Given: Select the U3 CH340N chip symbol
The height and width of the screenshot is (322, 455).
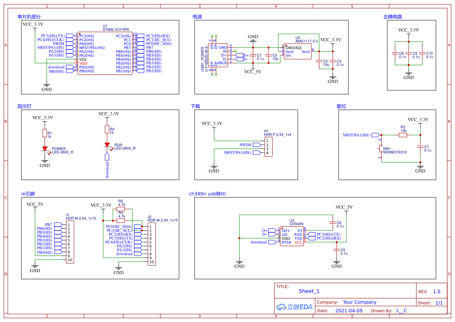Looking at the screenshot, I should tap(292, 236).
